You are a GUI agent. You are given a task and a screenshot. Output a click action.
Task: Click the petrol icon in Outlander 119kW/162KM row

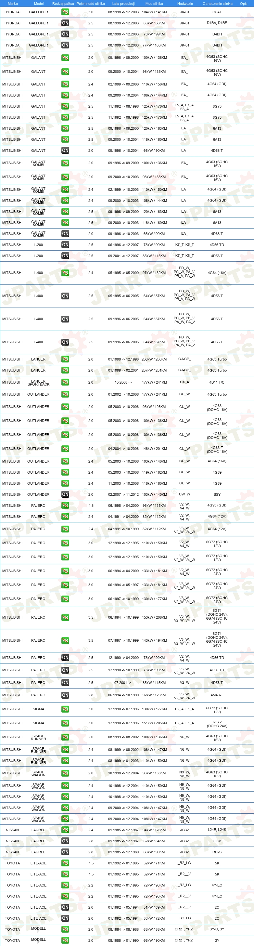65,472
